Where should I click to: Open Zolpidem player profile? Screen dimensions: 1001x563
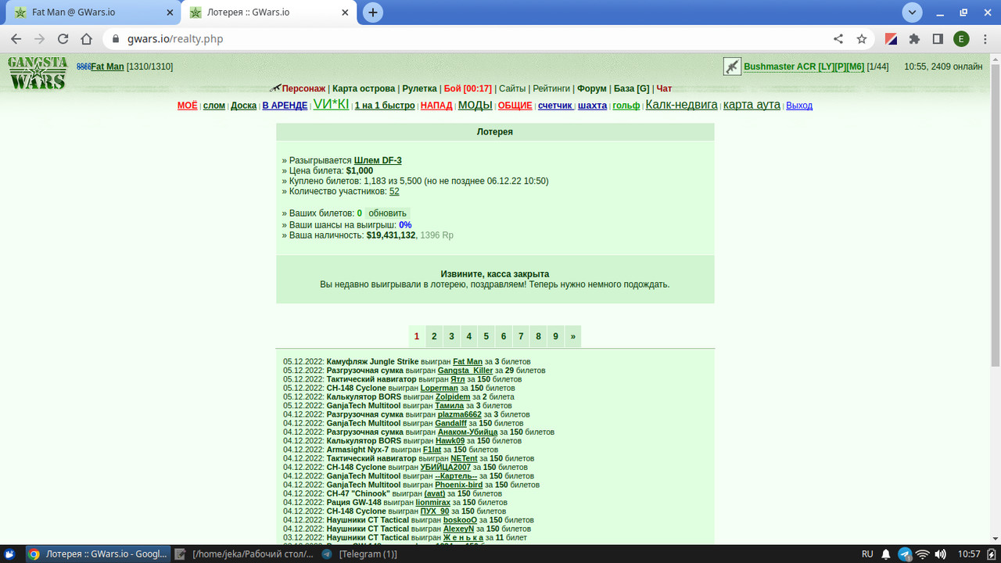[x=453, y=397]
